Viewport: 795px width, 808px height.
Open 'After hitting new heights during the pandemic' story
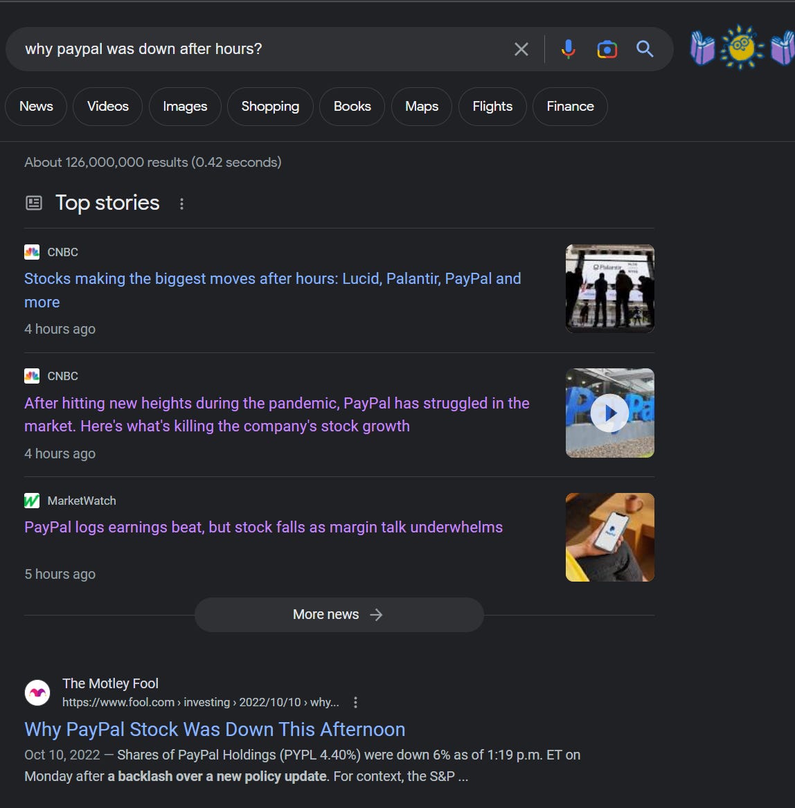[277, 415]
